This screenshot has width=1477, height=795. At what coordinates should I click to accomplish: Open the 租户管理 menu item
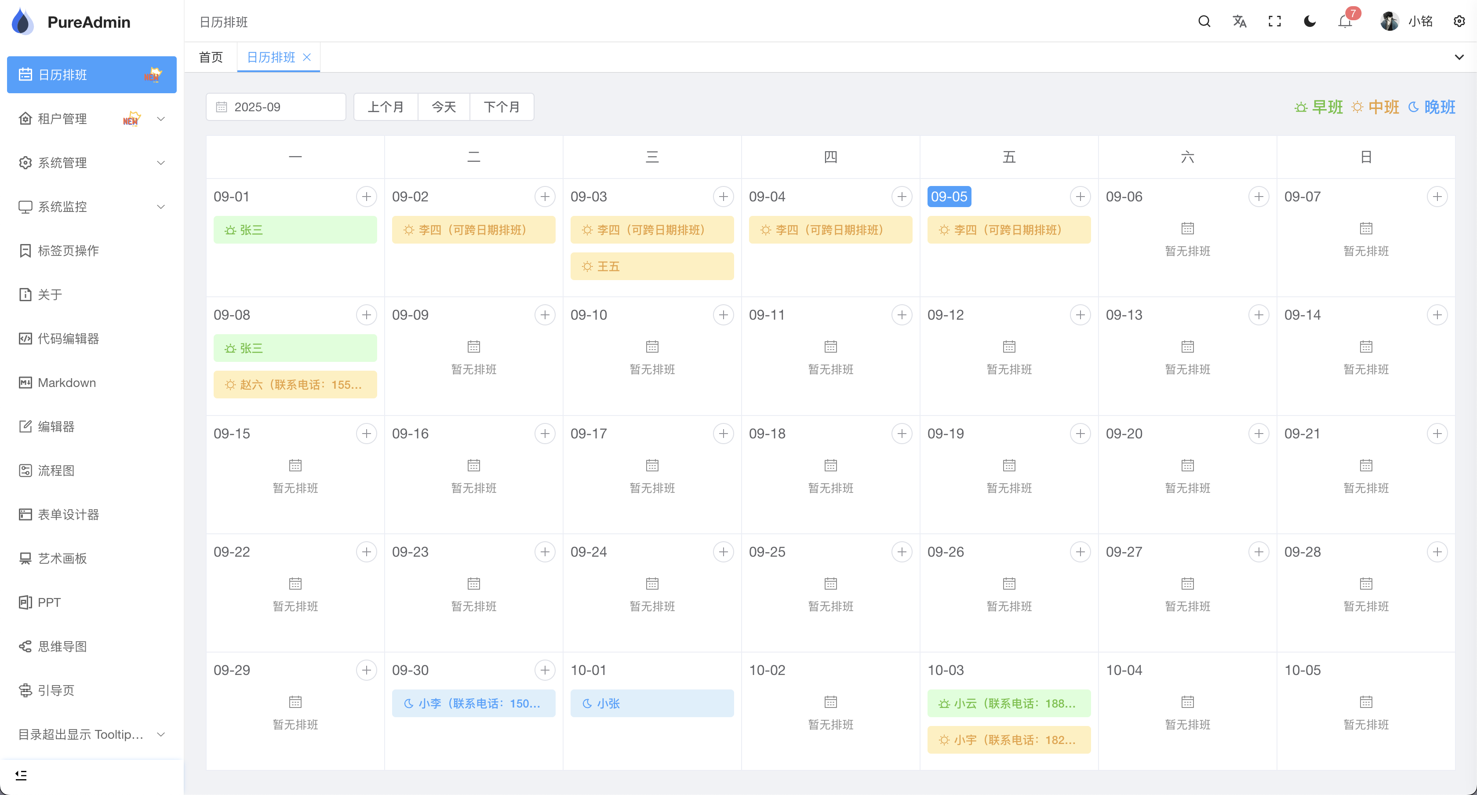pyautogui.click(x=63, y=118)
